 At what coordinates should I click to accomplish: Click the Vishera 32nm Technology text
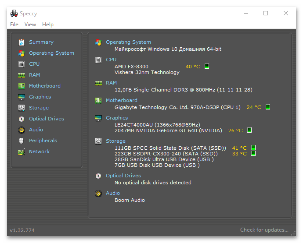click(x=147, y=72)
